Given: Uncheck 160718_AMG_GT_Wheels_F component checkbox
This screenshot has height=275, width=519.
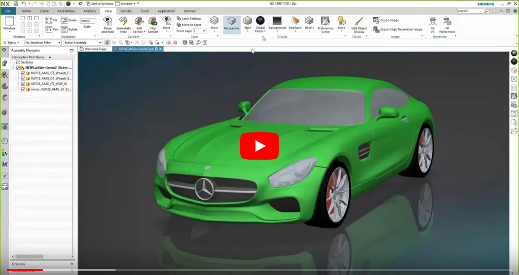Looking at the screenshot, I should pos(23,73).
